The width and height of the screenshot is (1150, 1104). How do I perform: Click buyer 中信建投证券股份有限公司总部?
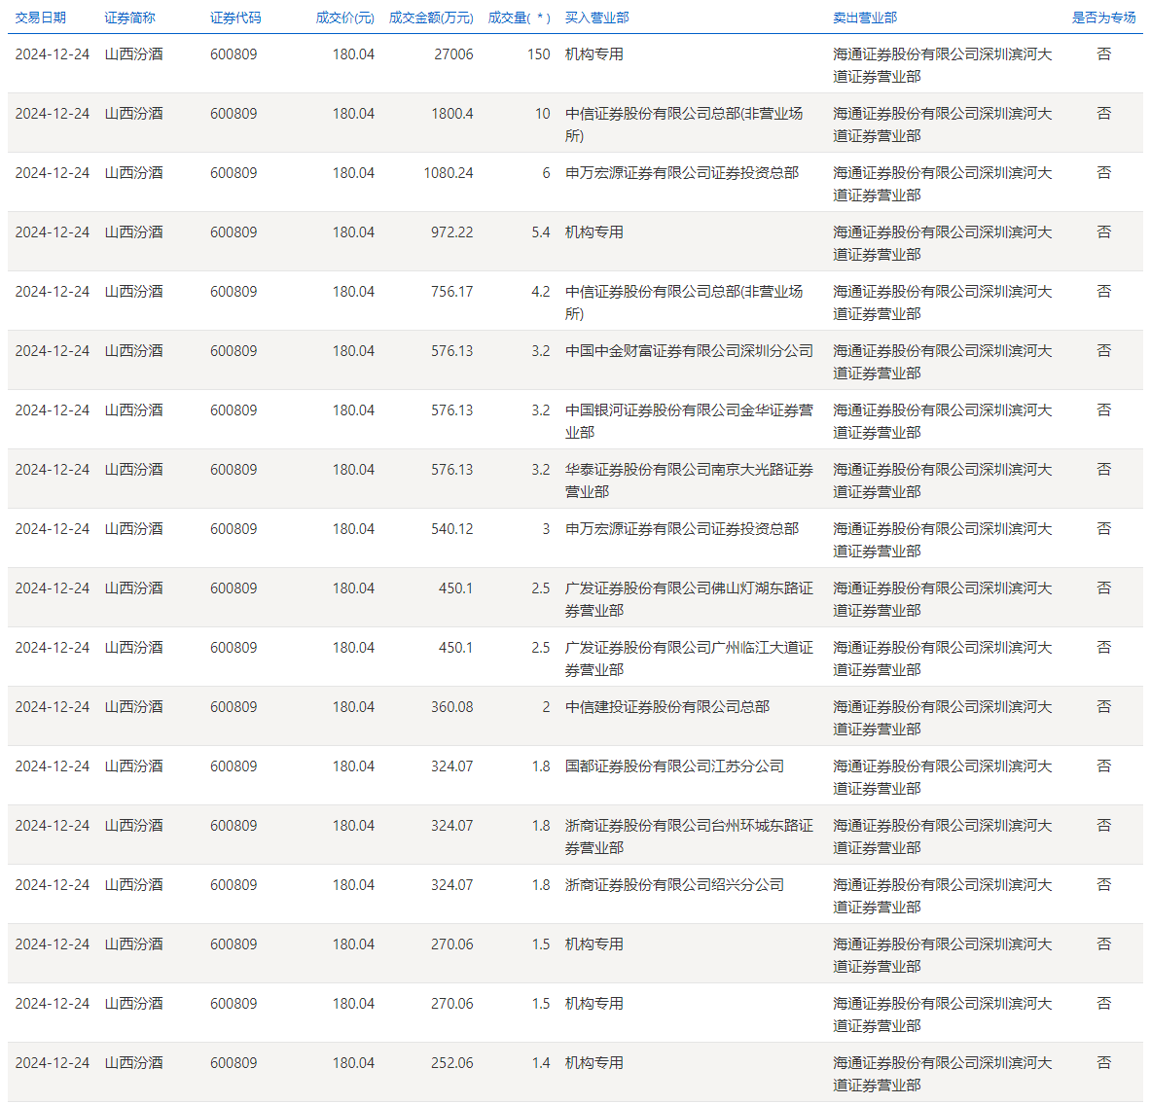(x=666, y=707)
